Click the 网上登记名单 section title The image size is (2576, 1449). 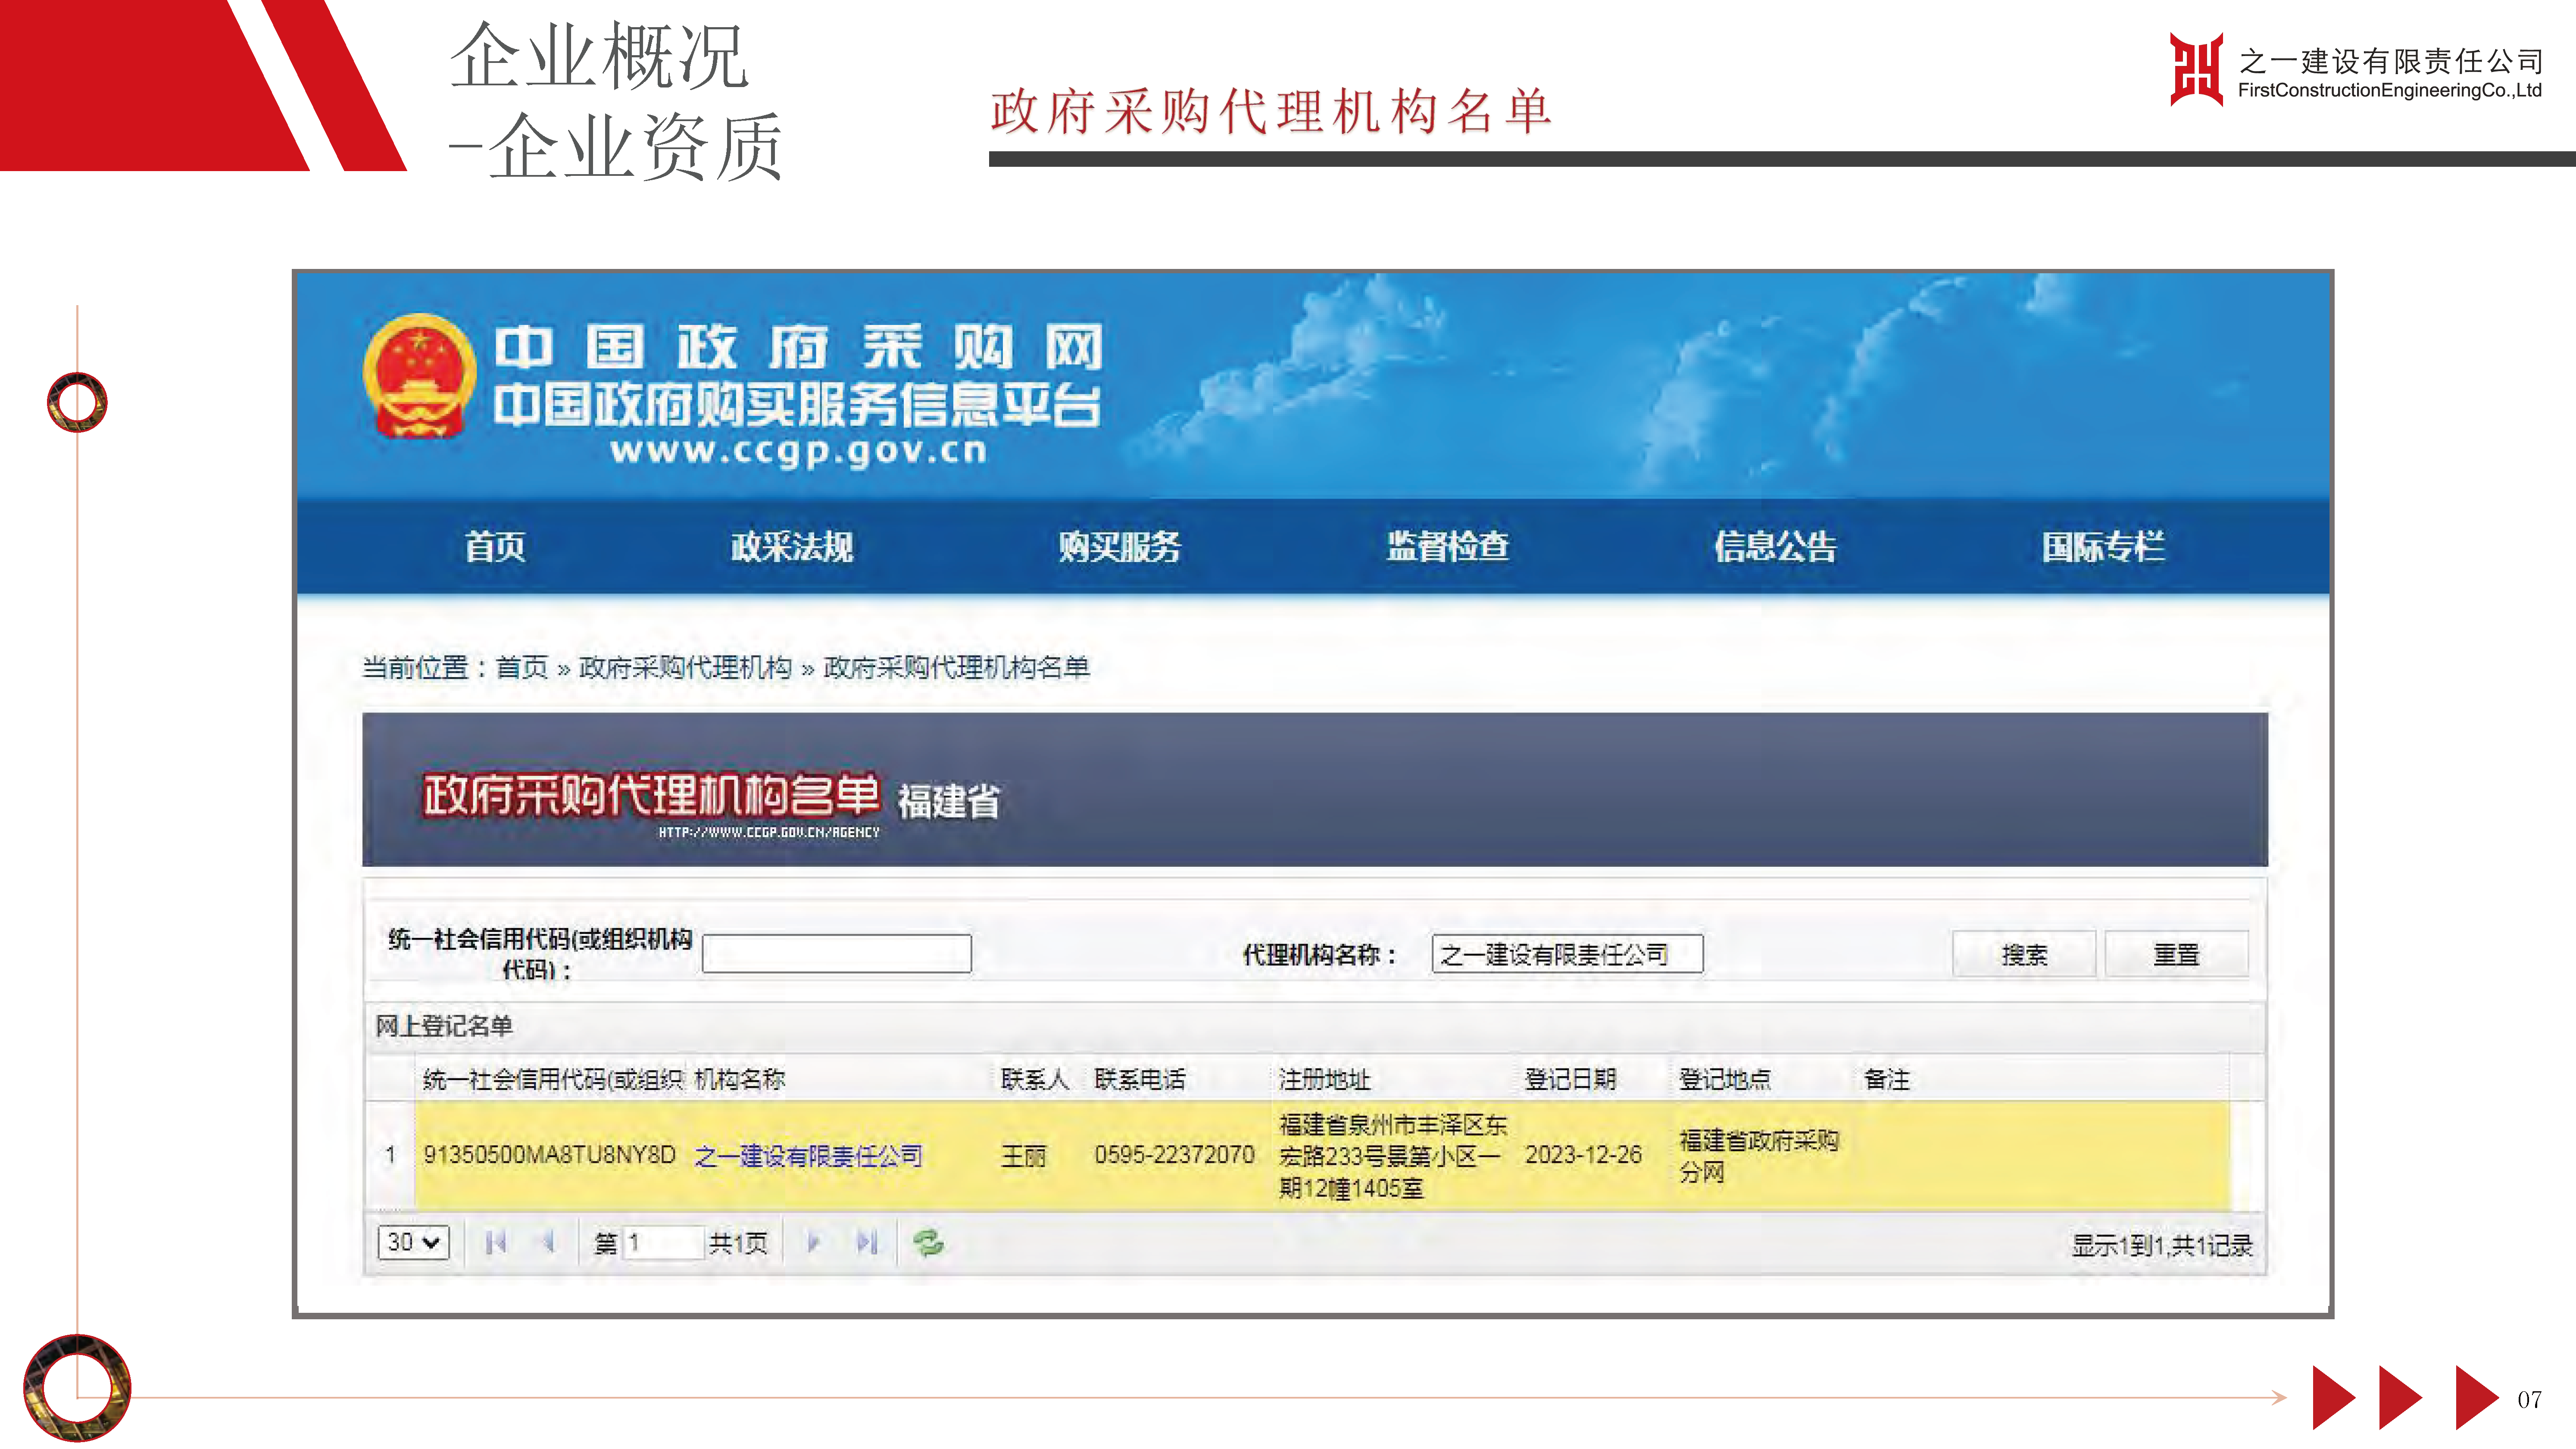pos(444,1026)
